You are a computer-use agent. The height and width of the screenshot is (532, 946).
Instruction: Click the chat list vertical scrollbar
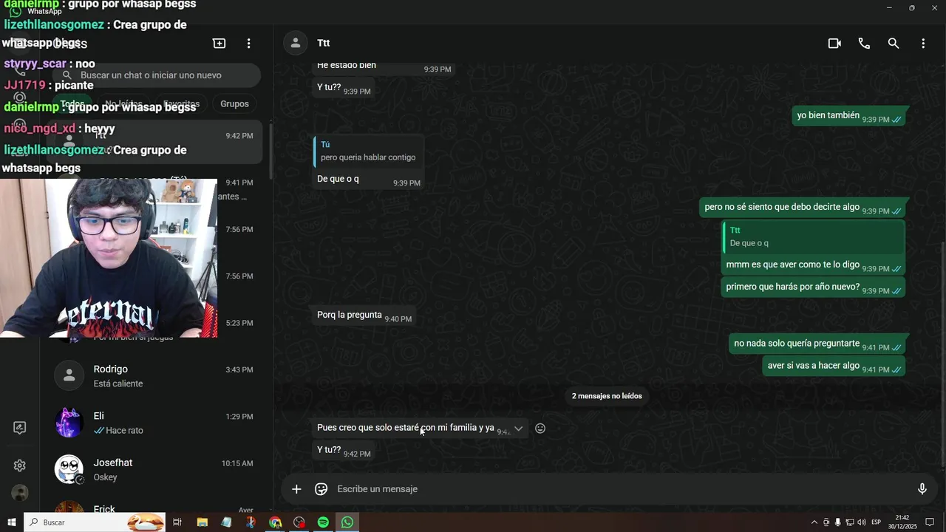(x=270, y=151)
